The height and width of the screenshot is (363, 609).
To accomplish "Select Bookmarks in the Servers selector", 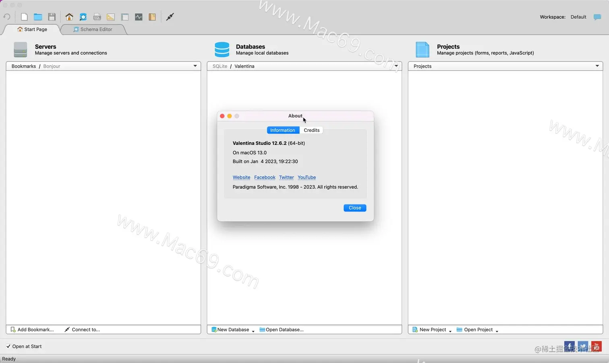I will pos(24,66).
